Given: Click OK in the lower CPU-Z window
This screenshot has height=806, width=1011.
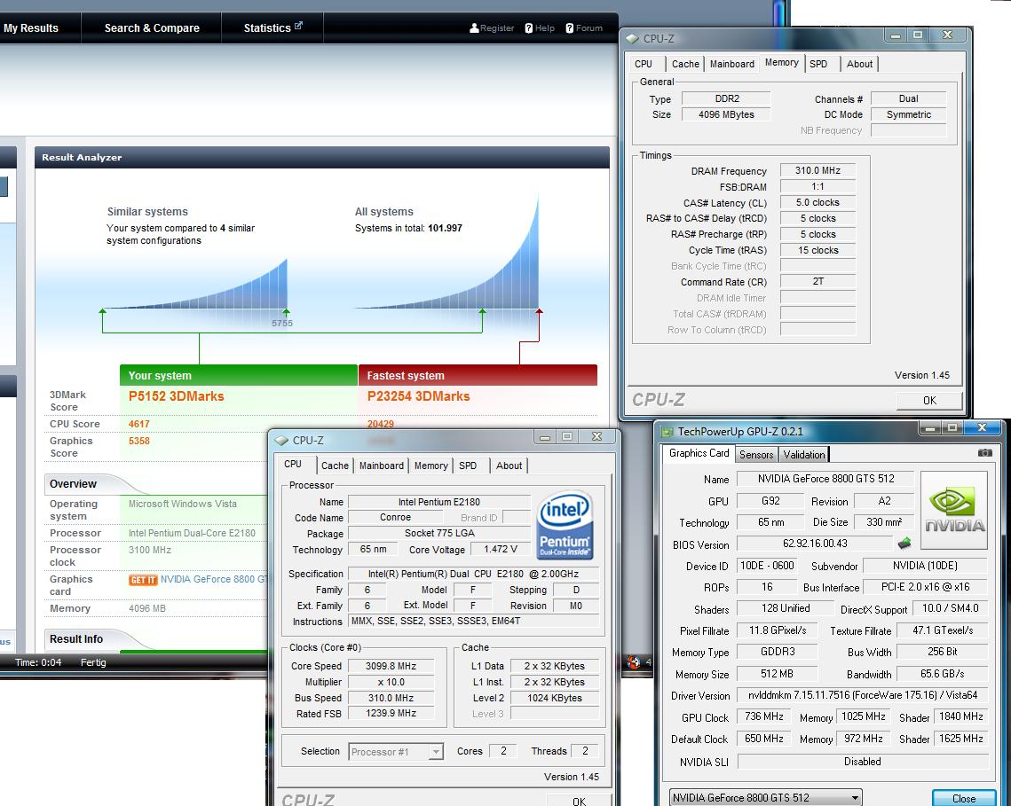Looking at the screenshot, I should pyautogui.click(x=579, y=801).
